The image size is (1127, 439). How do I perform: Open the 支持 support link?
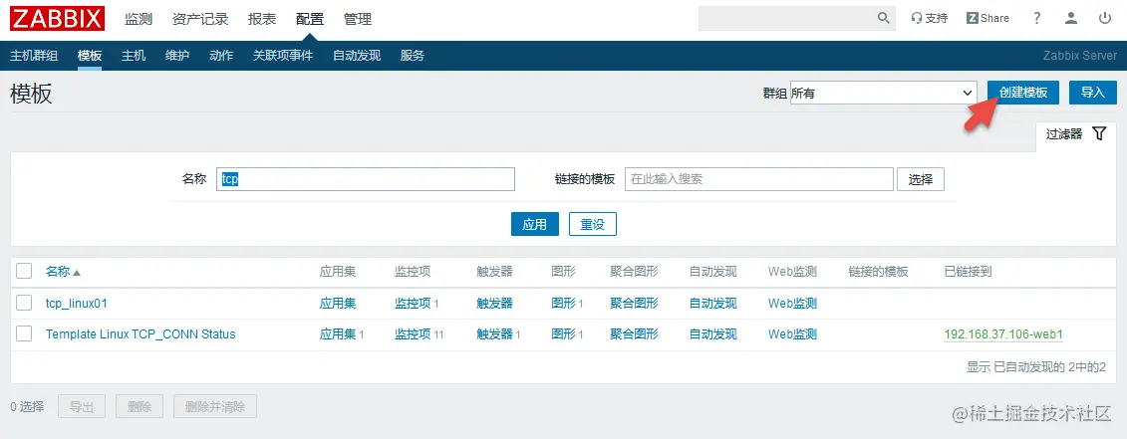(x=930, y=19)
